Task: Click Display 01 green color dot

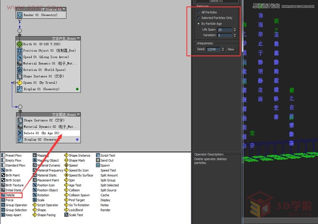Action: (77, 89)
